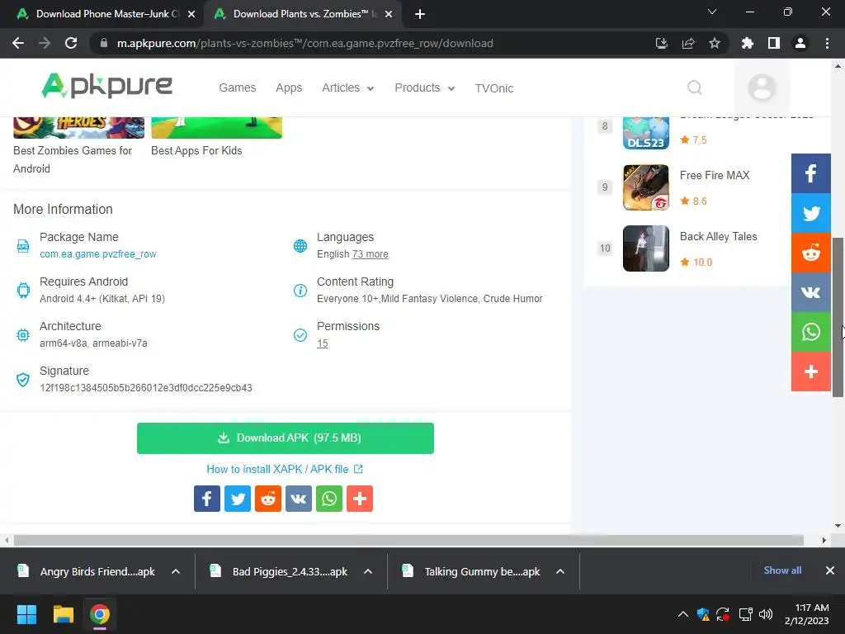Viewport: 845px width, 634px height.
Task: Open options for Angry Birds Friends download
Action: click(176, 571)
